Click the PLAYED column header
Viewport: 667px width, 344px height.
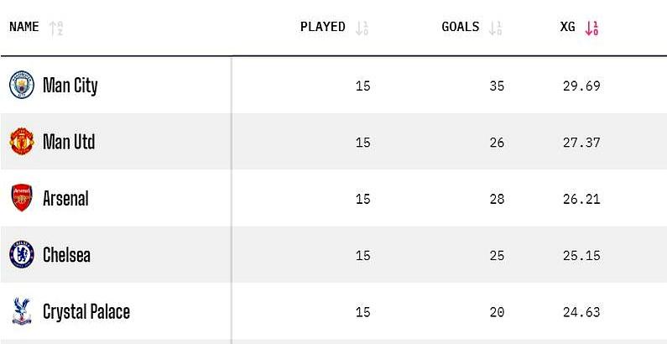point(323,27)
